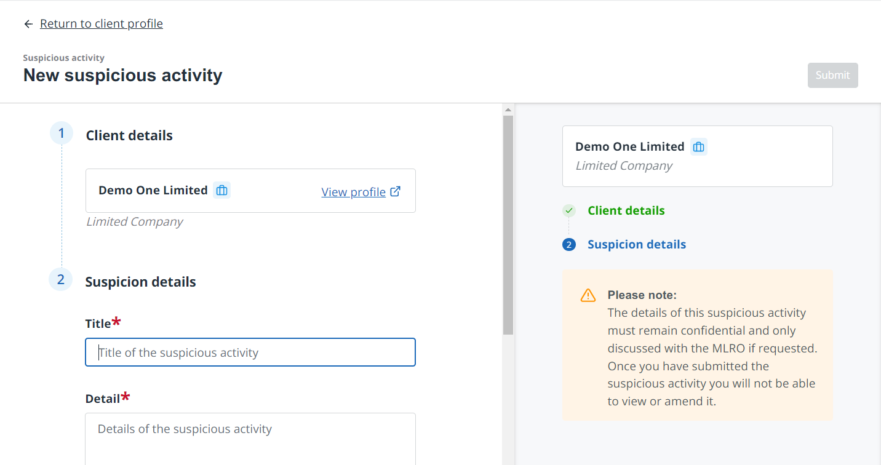Open the View profile link

[353, 192]
